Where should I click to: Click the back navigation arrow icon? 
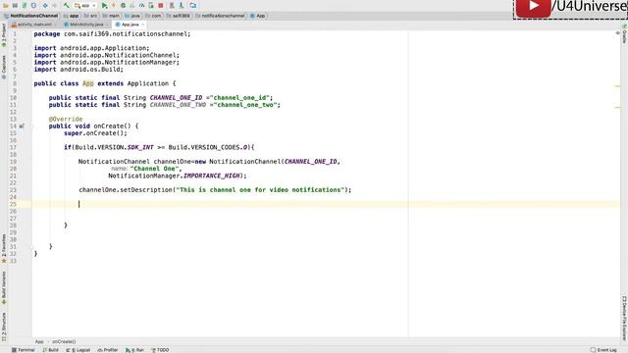(45, 6)
